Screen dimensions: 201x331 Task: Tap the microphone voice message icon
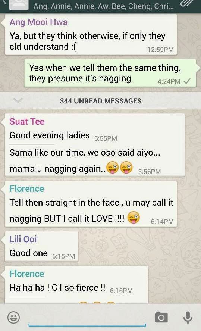[x=188, y=317]
